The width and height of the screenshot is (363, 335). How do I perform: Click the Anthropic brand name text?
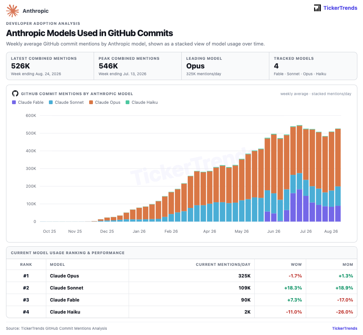tap(36, 11)
